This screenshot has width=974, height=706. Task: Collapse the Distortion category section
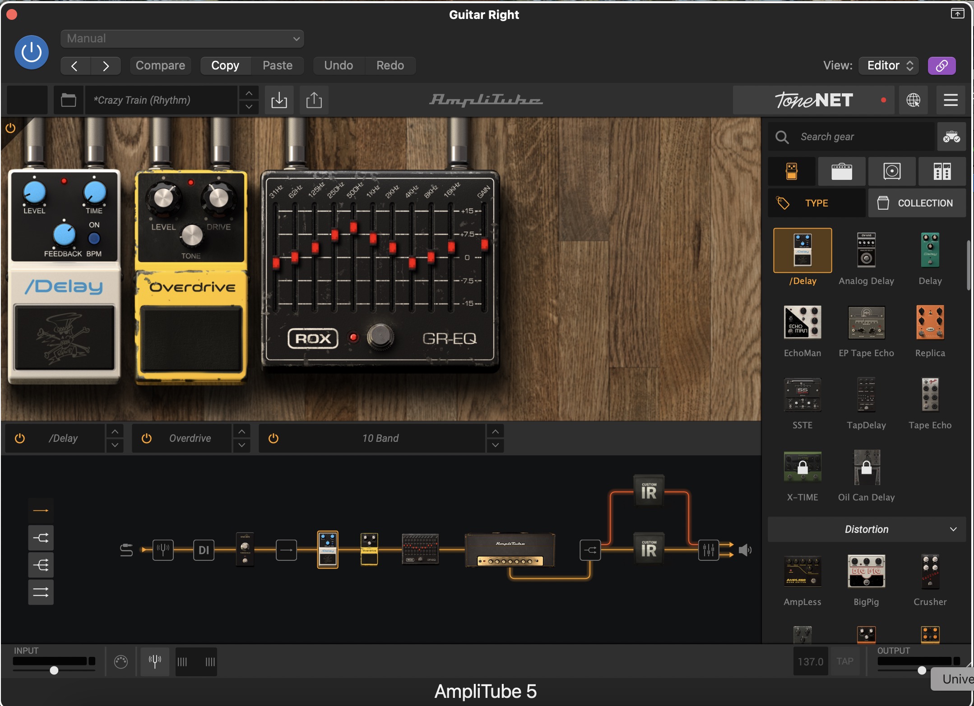[x=867, y=529]
